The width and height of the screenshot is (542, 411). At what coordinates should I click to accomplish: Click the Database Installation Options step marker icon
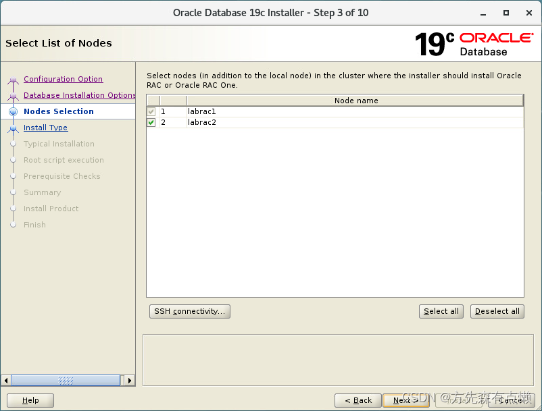click(x=13, y=97)
